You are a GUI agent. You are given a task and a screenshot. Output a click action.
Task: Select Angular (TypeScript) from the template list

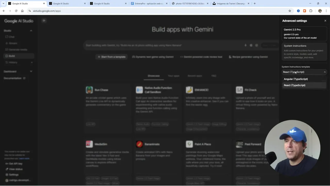pos(296,79)
